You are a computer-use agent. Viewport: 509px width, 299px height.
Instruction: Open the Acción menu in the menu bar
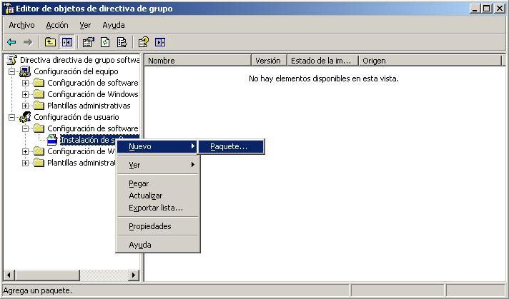click(x=56, y=25)
